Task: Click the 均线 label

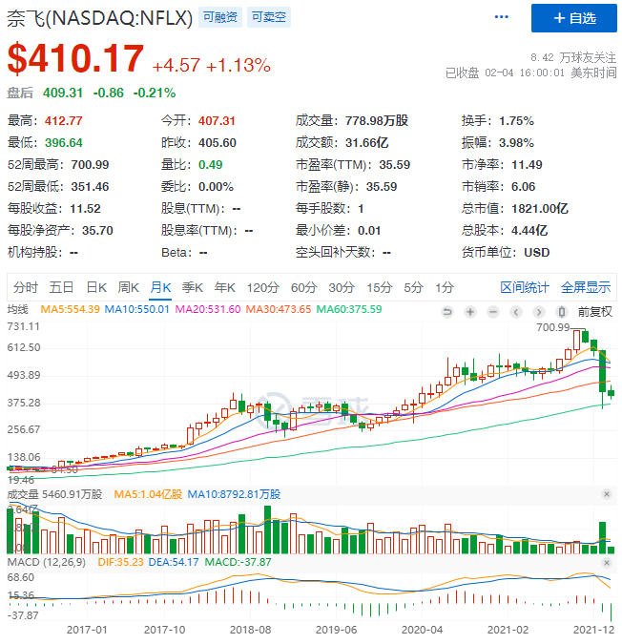Action: [18, 309]
